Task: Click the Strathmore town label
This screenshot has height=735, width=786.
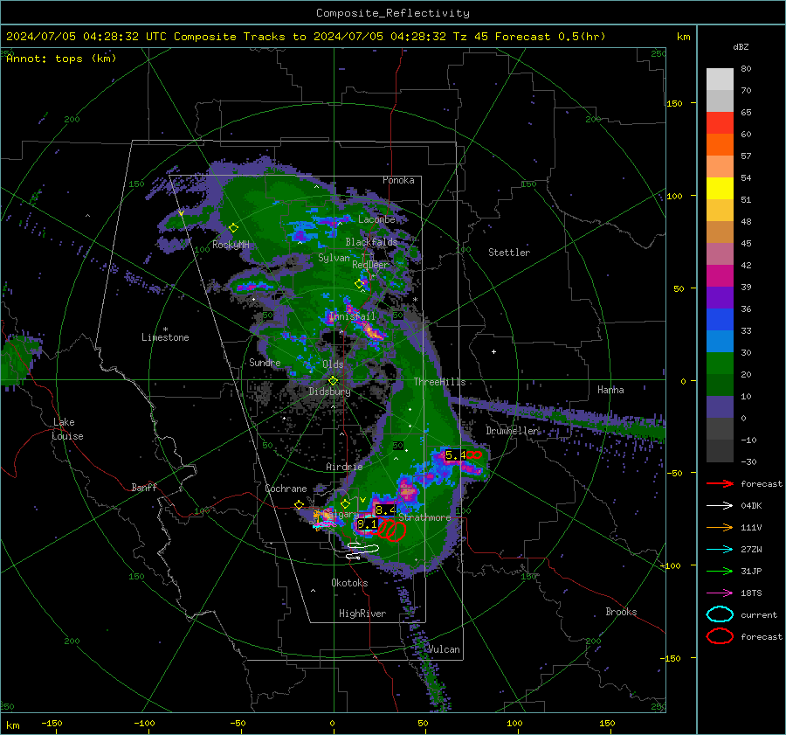Action: pyautogui.click(x=424, y=517)
